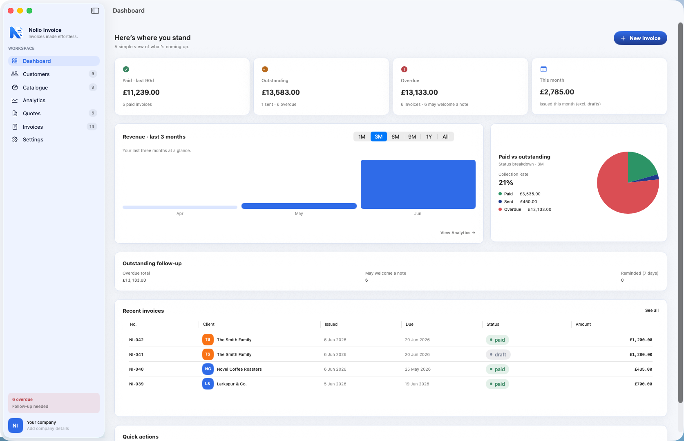Click red Overdue slice of pie chart

click(617, 192)
